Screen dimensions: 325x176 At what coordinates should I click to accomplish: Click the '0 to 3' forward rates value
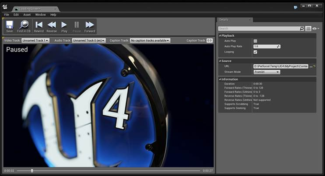pyautogui.click(x=256, y=92)
